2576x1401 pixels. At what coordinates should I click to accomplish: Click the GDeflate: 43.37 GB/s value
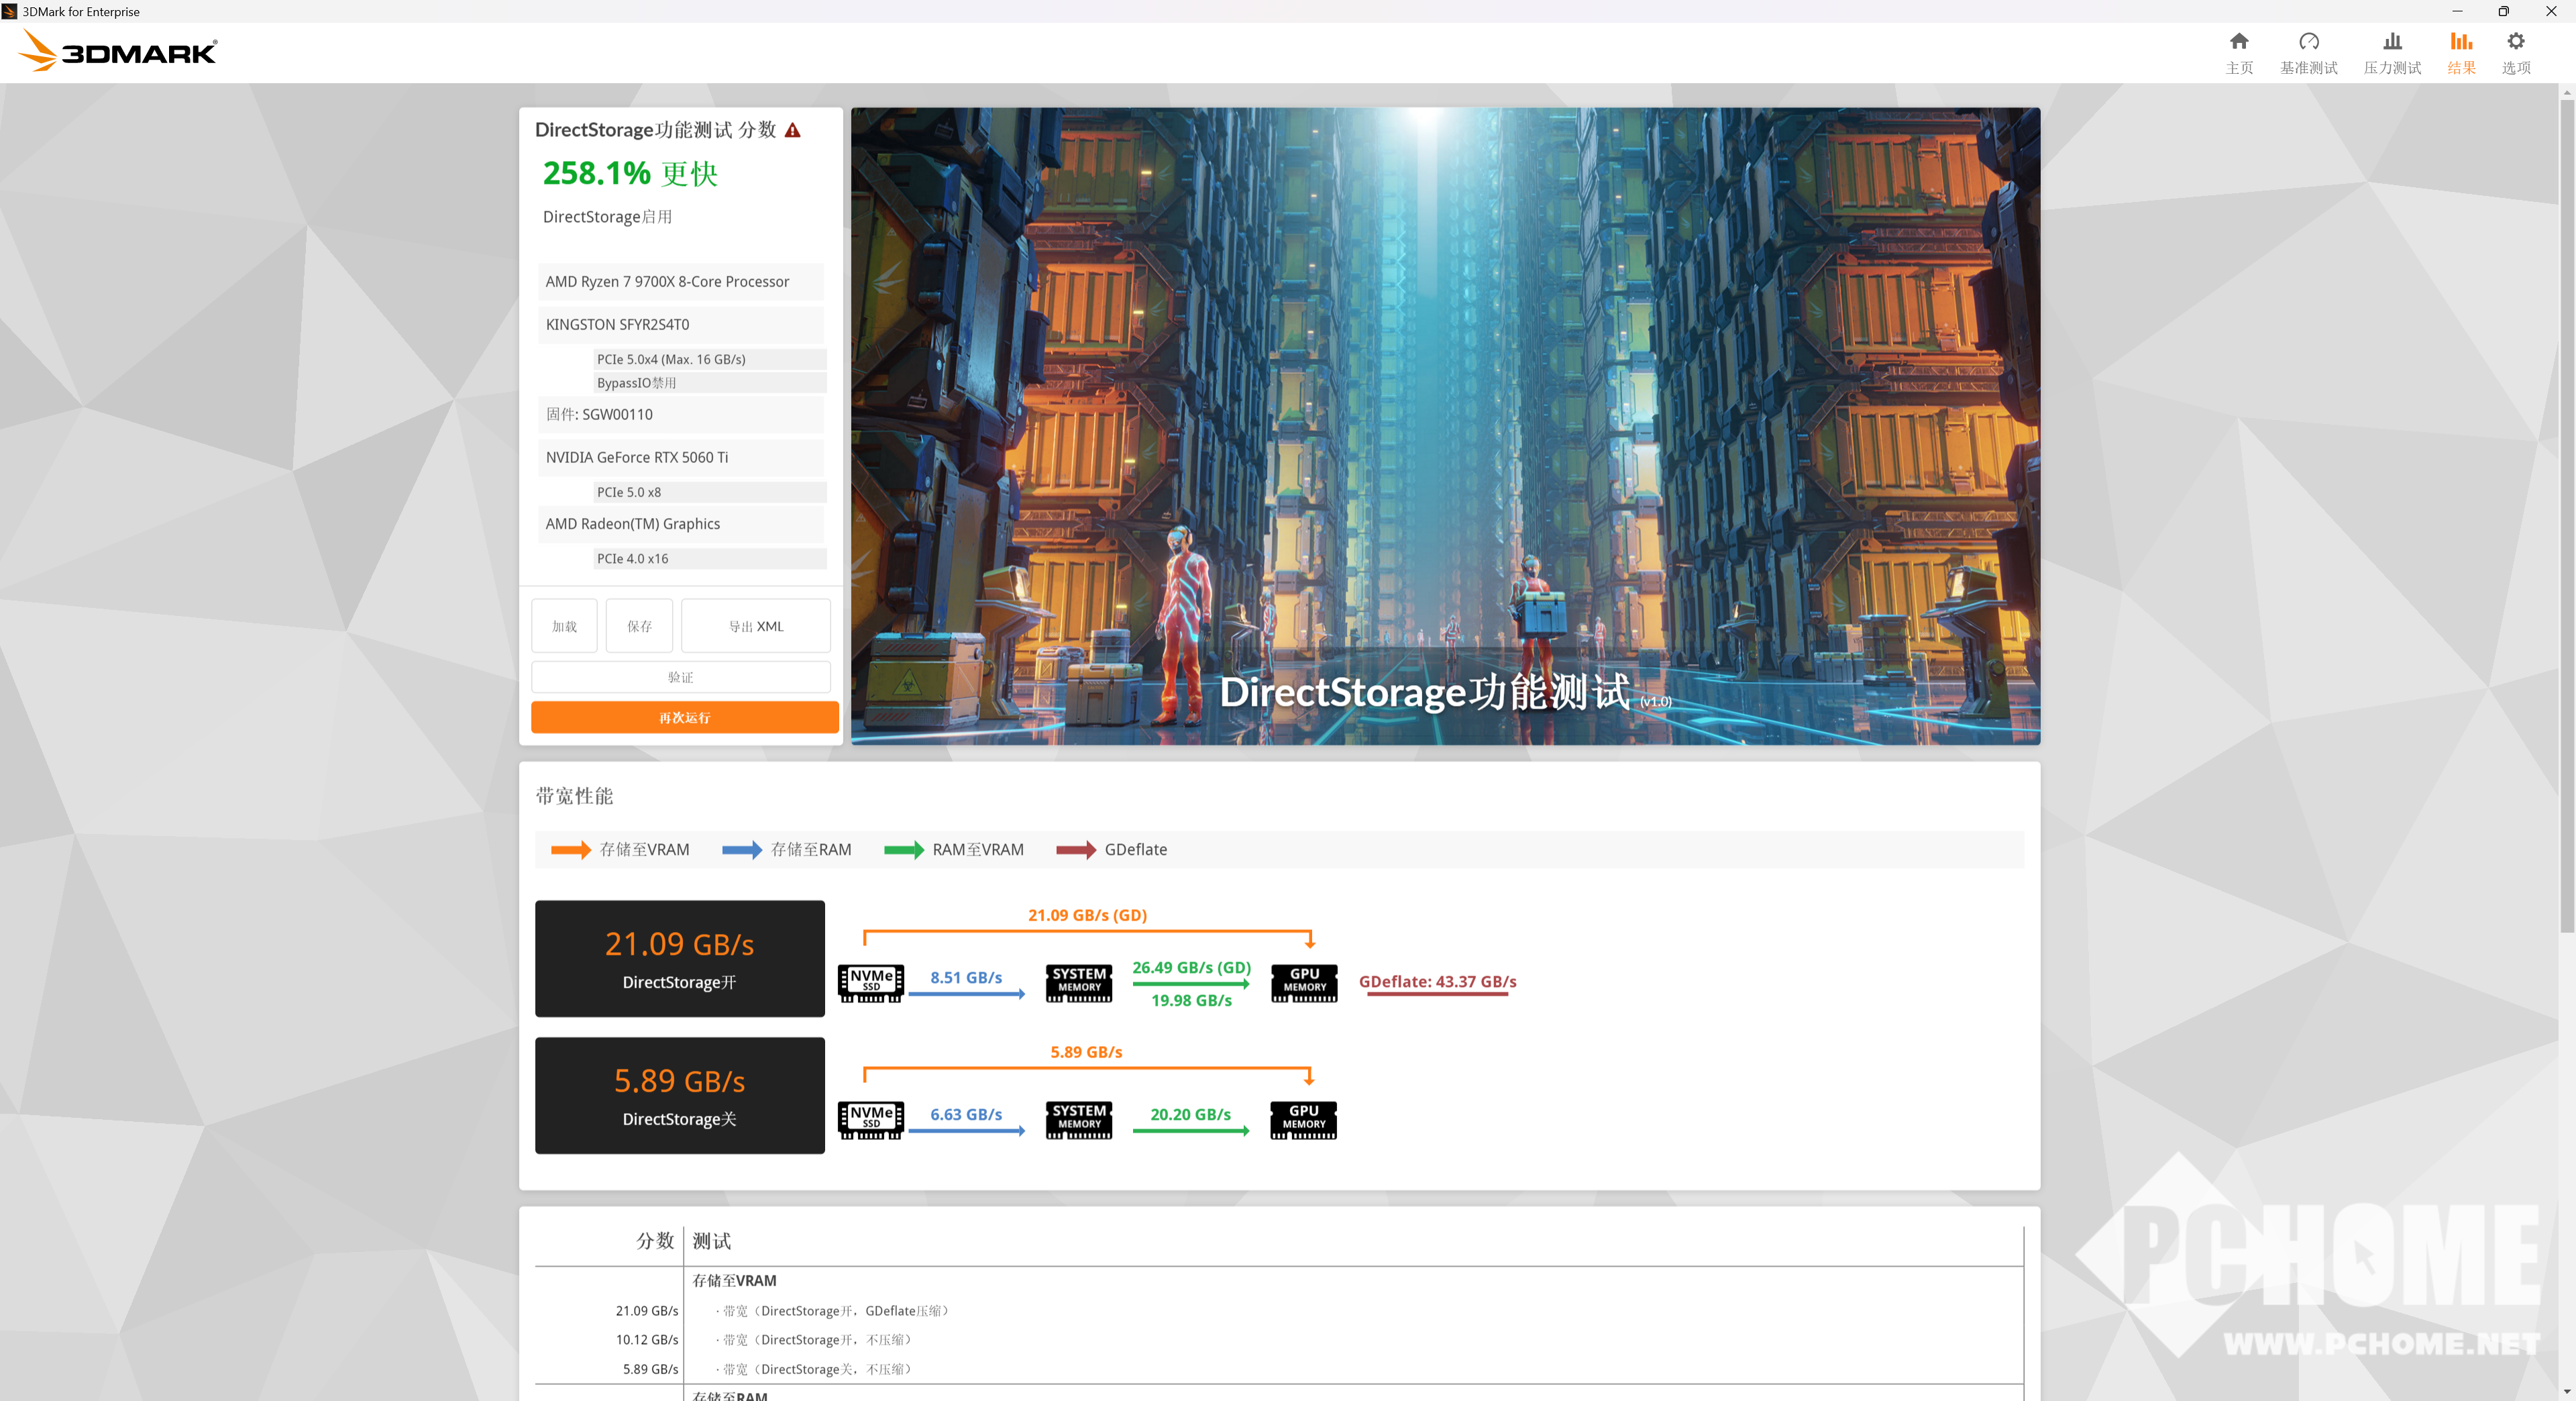pos(1437,982)
